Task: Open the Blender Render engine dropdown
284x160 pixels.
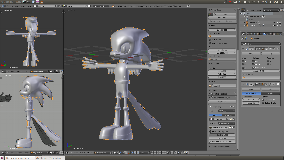Action: click(x=100, y=6)
